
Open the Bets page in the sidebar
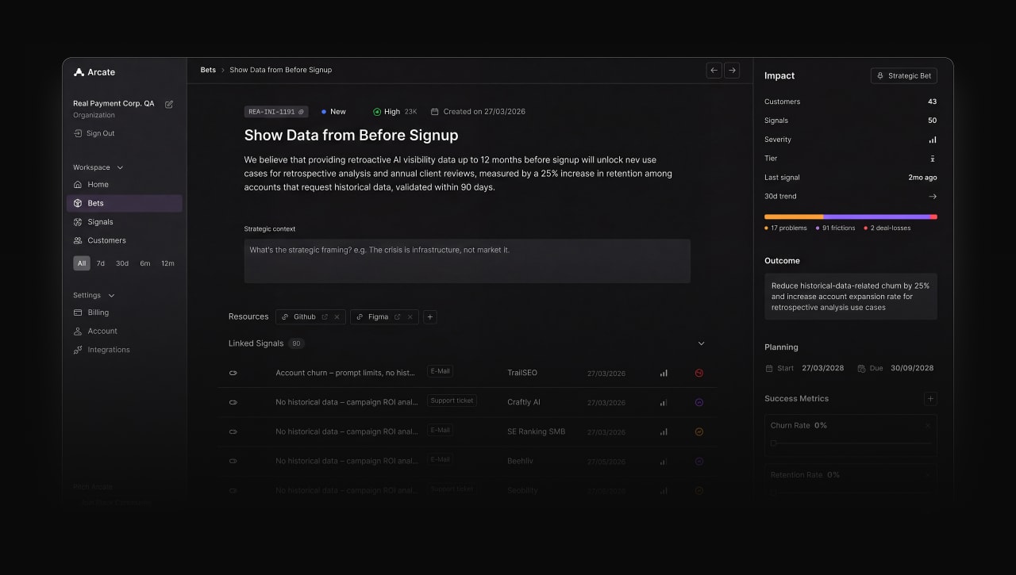125,203
